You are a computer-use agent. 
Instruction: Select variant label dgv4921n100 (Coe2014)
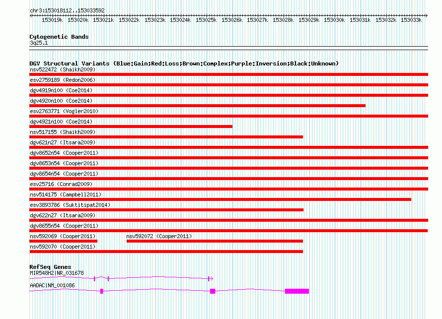click(x=61, y=122)
